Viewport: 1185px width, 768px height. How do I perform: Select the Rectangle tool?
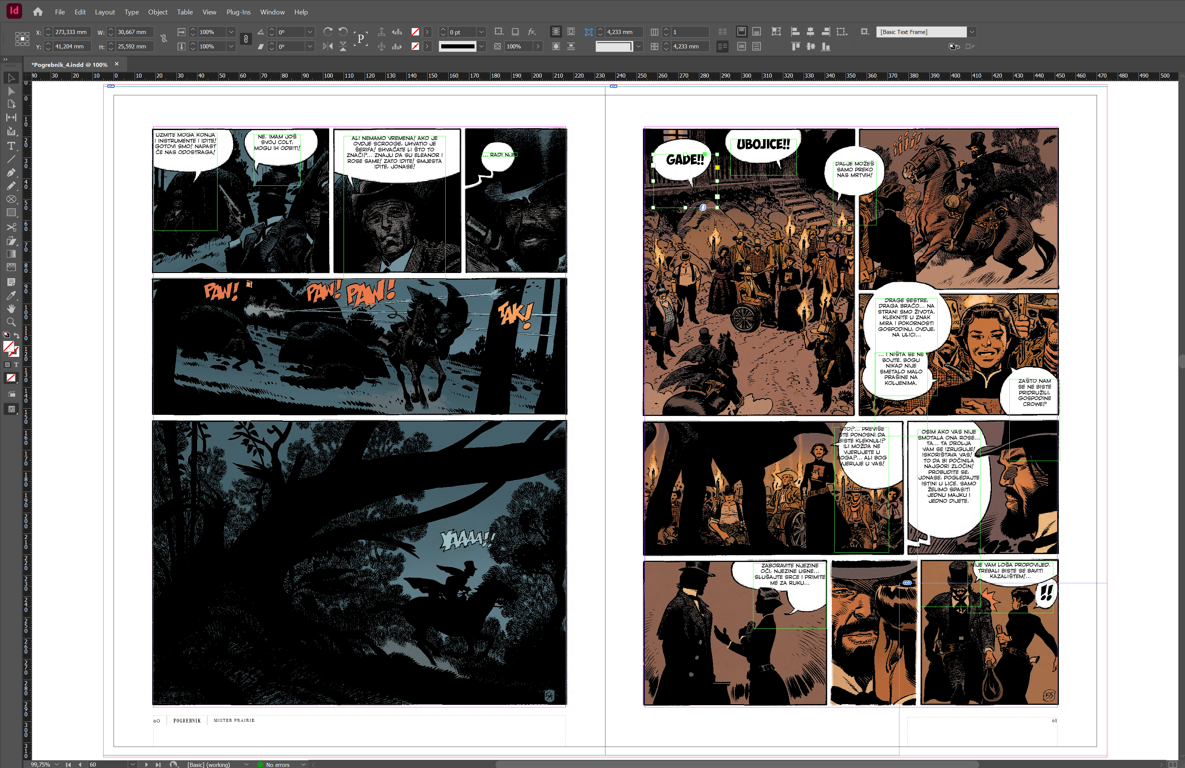[x=11, y=213]
